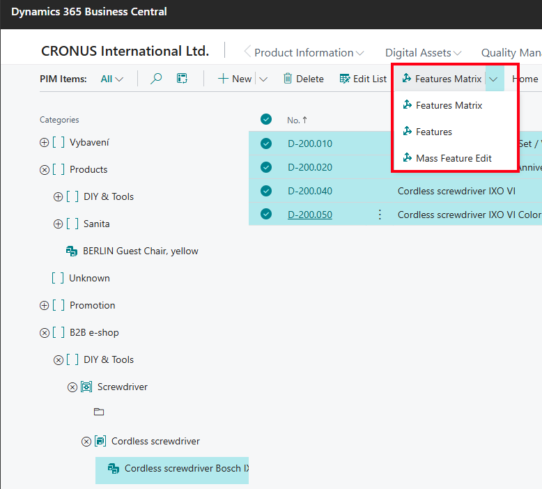
Task: Open Quality Management menu
Action: coord(511,52)
